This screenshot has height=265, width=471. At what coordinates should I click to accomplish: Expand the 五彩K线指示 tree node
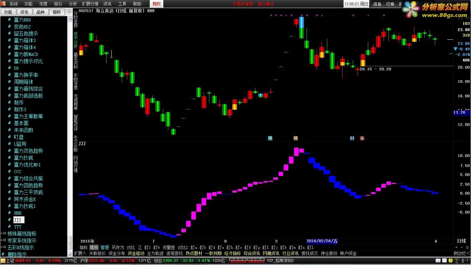tap(3, 247)
